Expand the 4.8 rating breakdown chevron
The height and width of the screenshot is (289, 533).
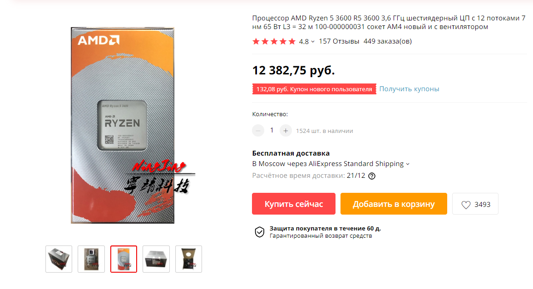[313, 42]
